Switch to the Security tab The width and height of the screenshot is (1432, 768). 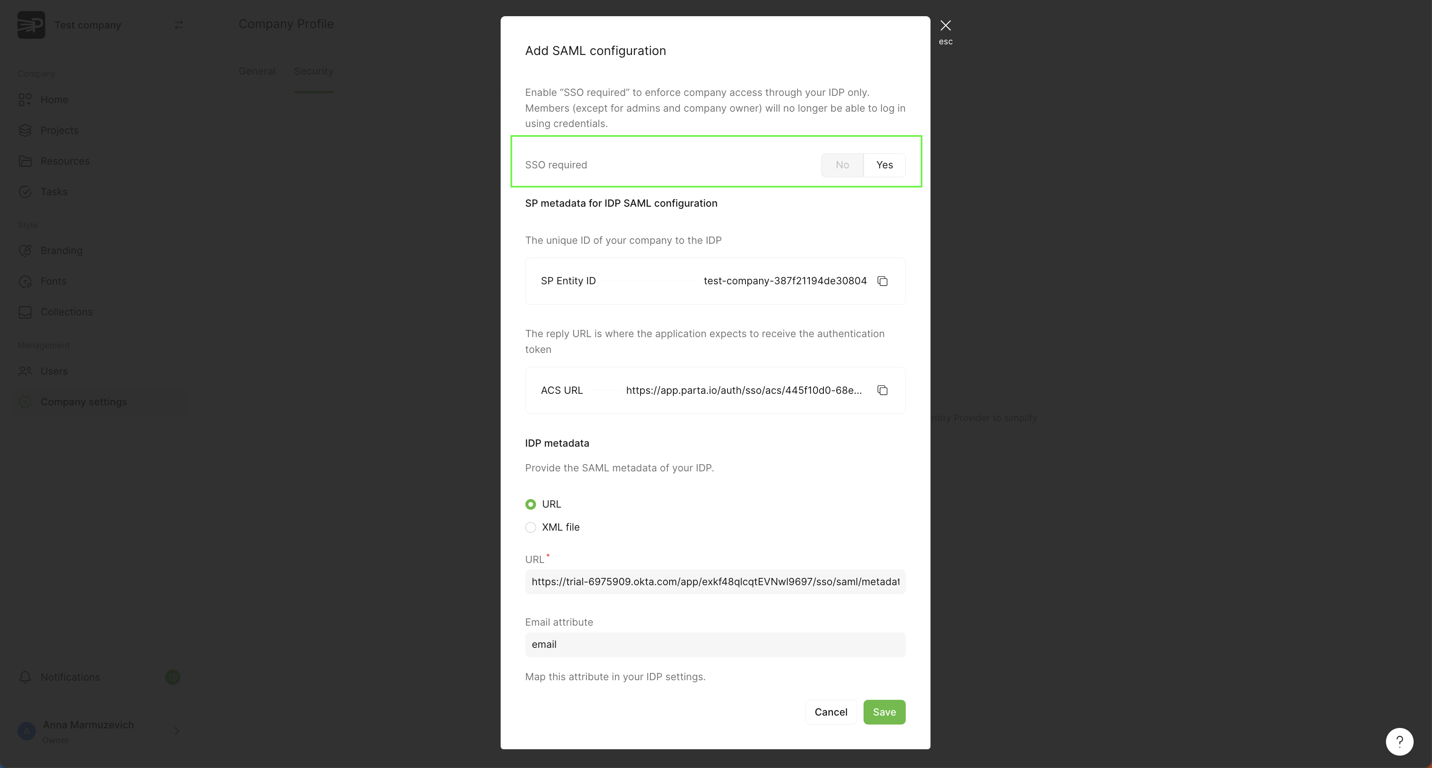(313, 71)
